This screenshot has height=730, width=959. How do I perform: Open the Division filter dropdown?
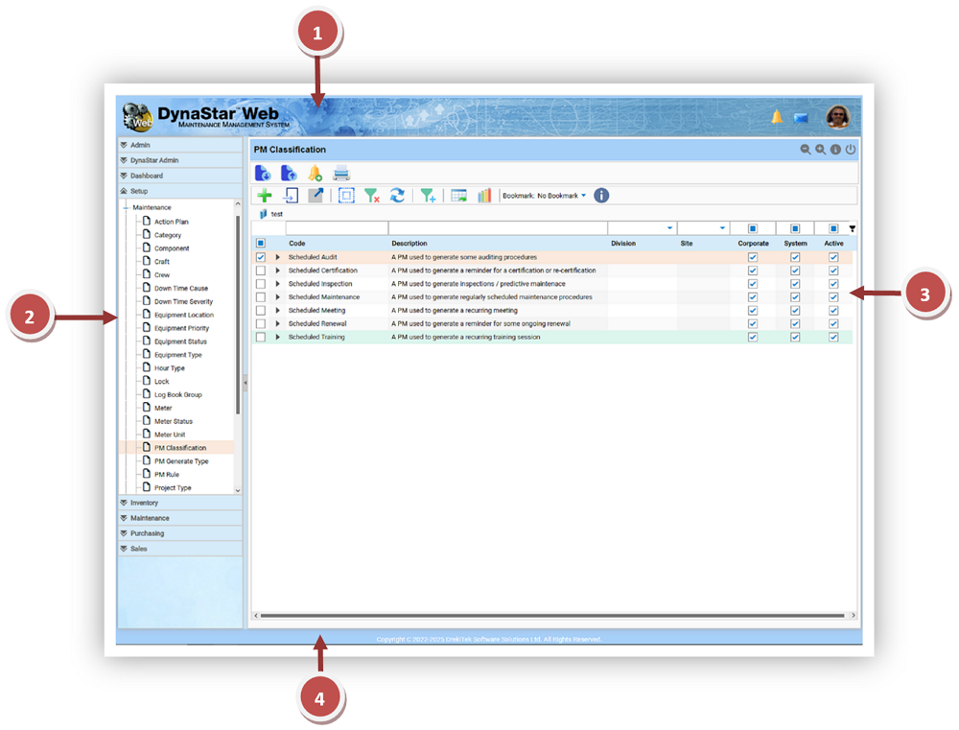coord(668,228)
